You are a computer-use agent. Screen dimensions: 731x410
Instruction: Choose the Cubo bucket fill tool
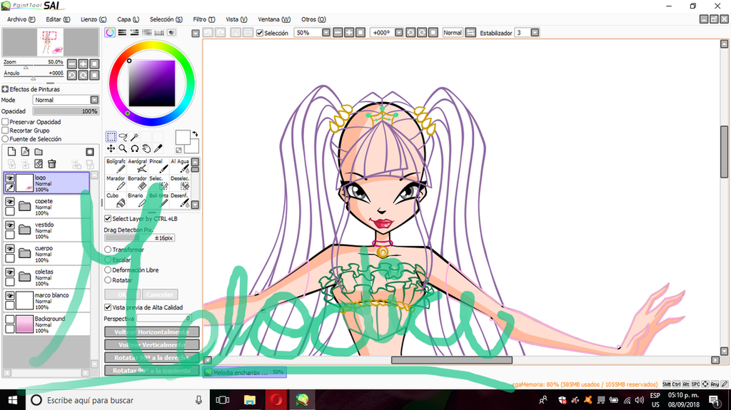pos(116,200)
